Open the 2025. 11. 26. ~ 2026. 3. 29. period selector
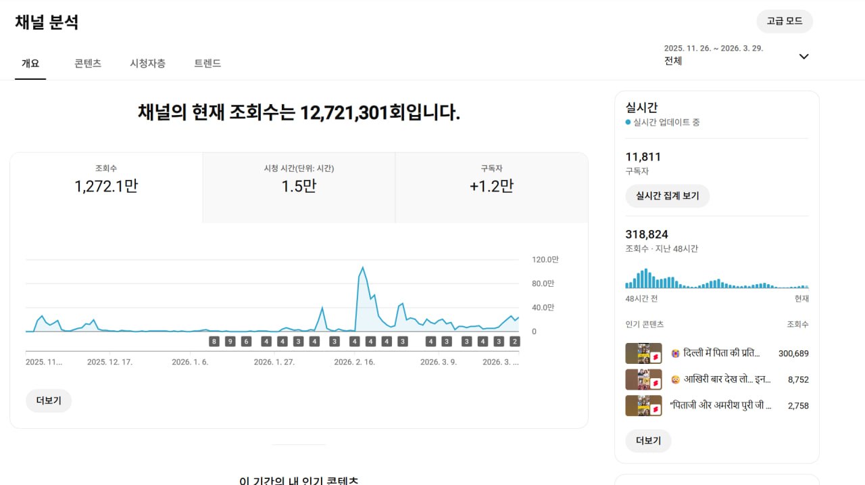Screen dimensions: 865x485 point(713,55)
